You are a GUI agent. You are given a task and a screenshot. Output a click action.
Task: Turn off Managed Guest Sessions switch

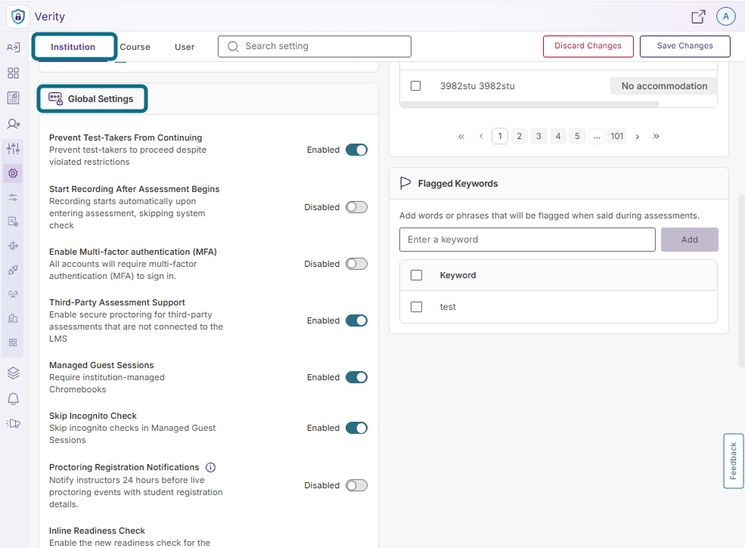(356, 377)
